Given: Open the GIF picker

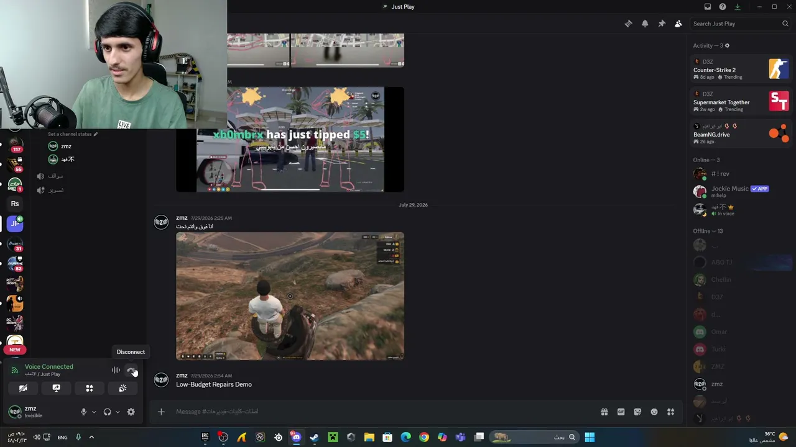Looking at the screenshot, I should (621, 412).
